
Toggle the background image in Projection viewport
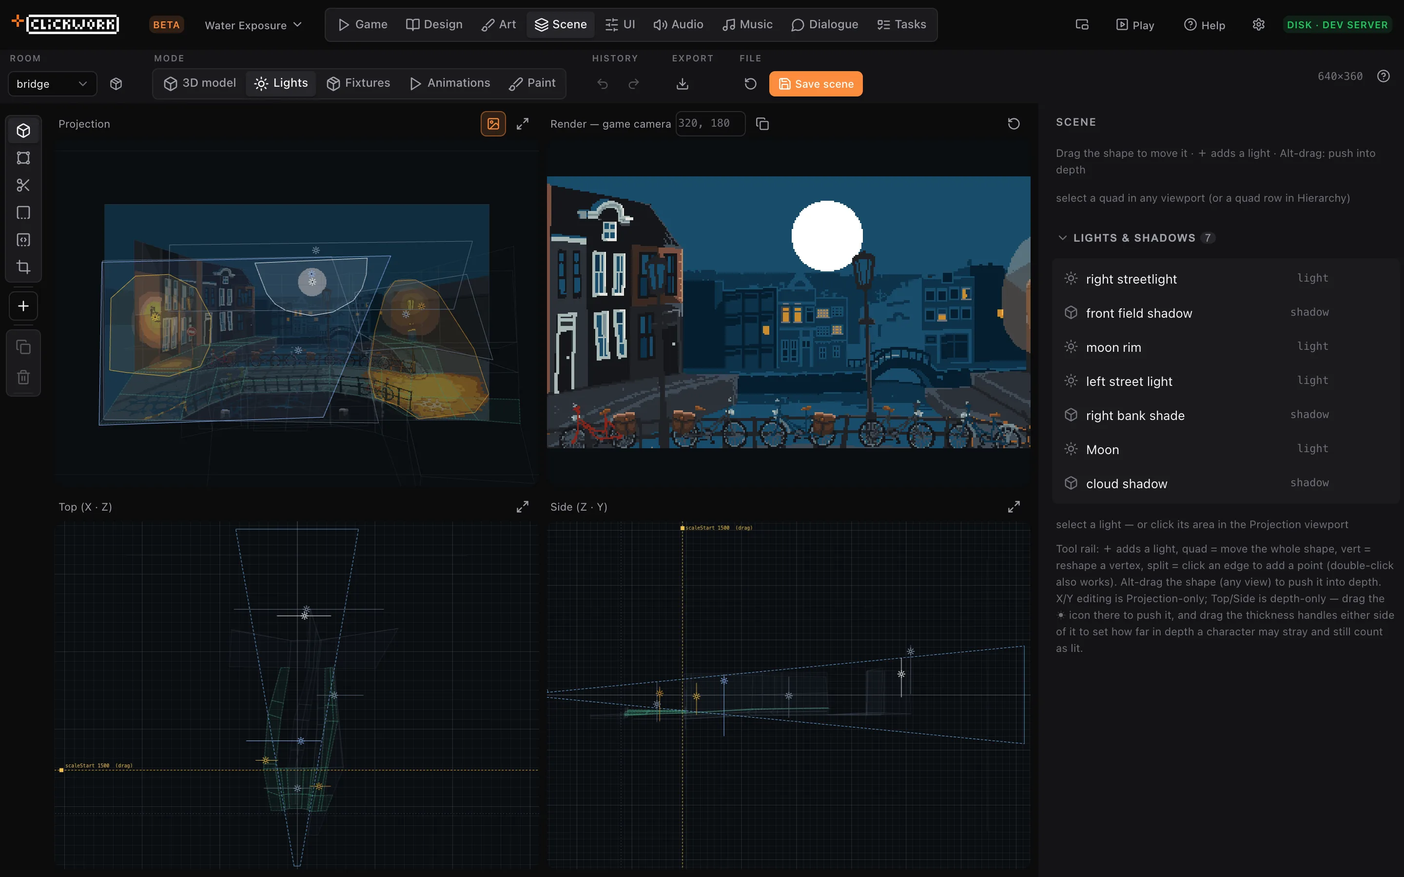point(493,124)
